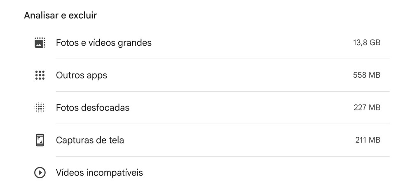Open Capturas de tela list
412x196 pixels.
[x=90, y=140]
